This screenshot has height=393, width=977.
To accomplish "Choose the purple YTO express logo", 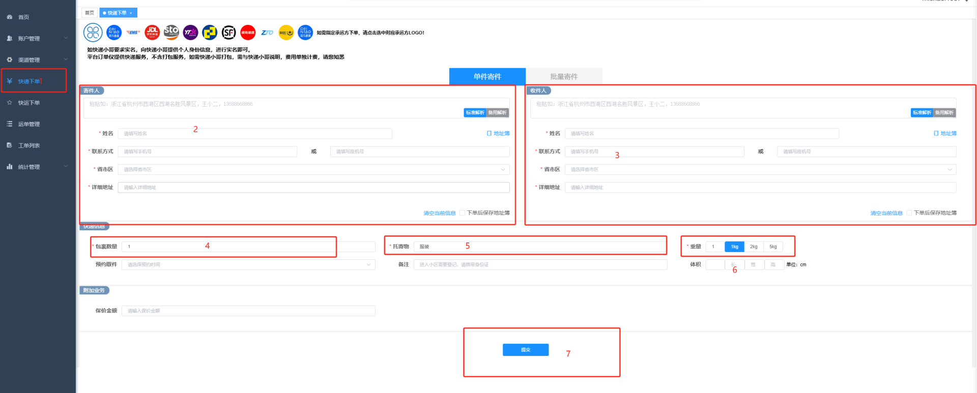I will pos(190,33).
